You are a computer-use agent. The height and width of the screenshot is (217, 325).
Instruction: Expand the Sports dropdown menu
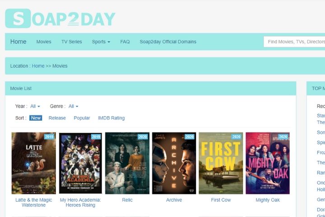coord(101,42)
